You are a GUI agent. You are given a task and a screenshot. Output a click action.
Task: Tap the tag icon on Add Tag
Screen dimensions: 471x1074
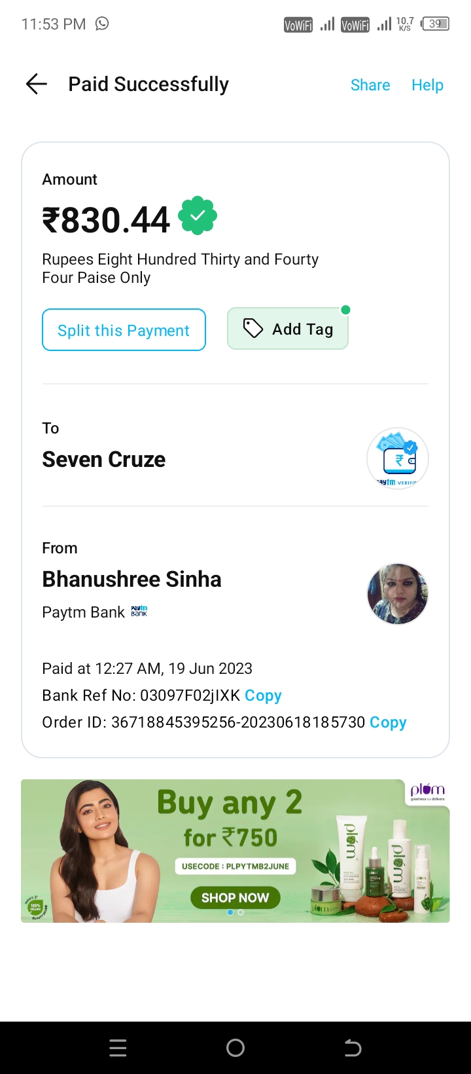[x=253, y=328]
